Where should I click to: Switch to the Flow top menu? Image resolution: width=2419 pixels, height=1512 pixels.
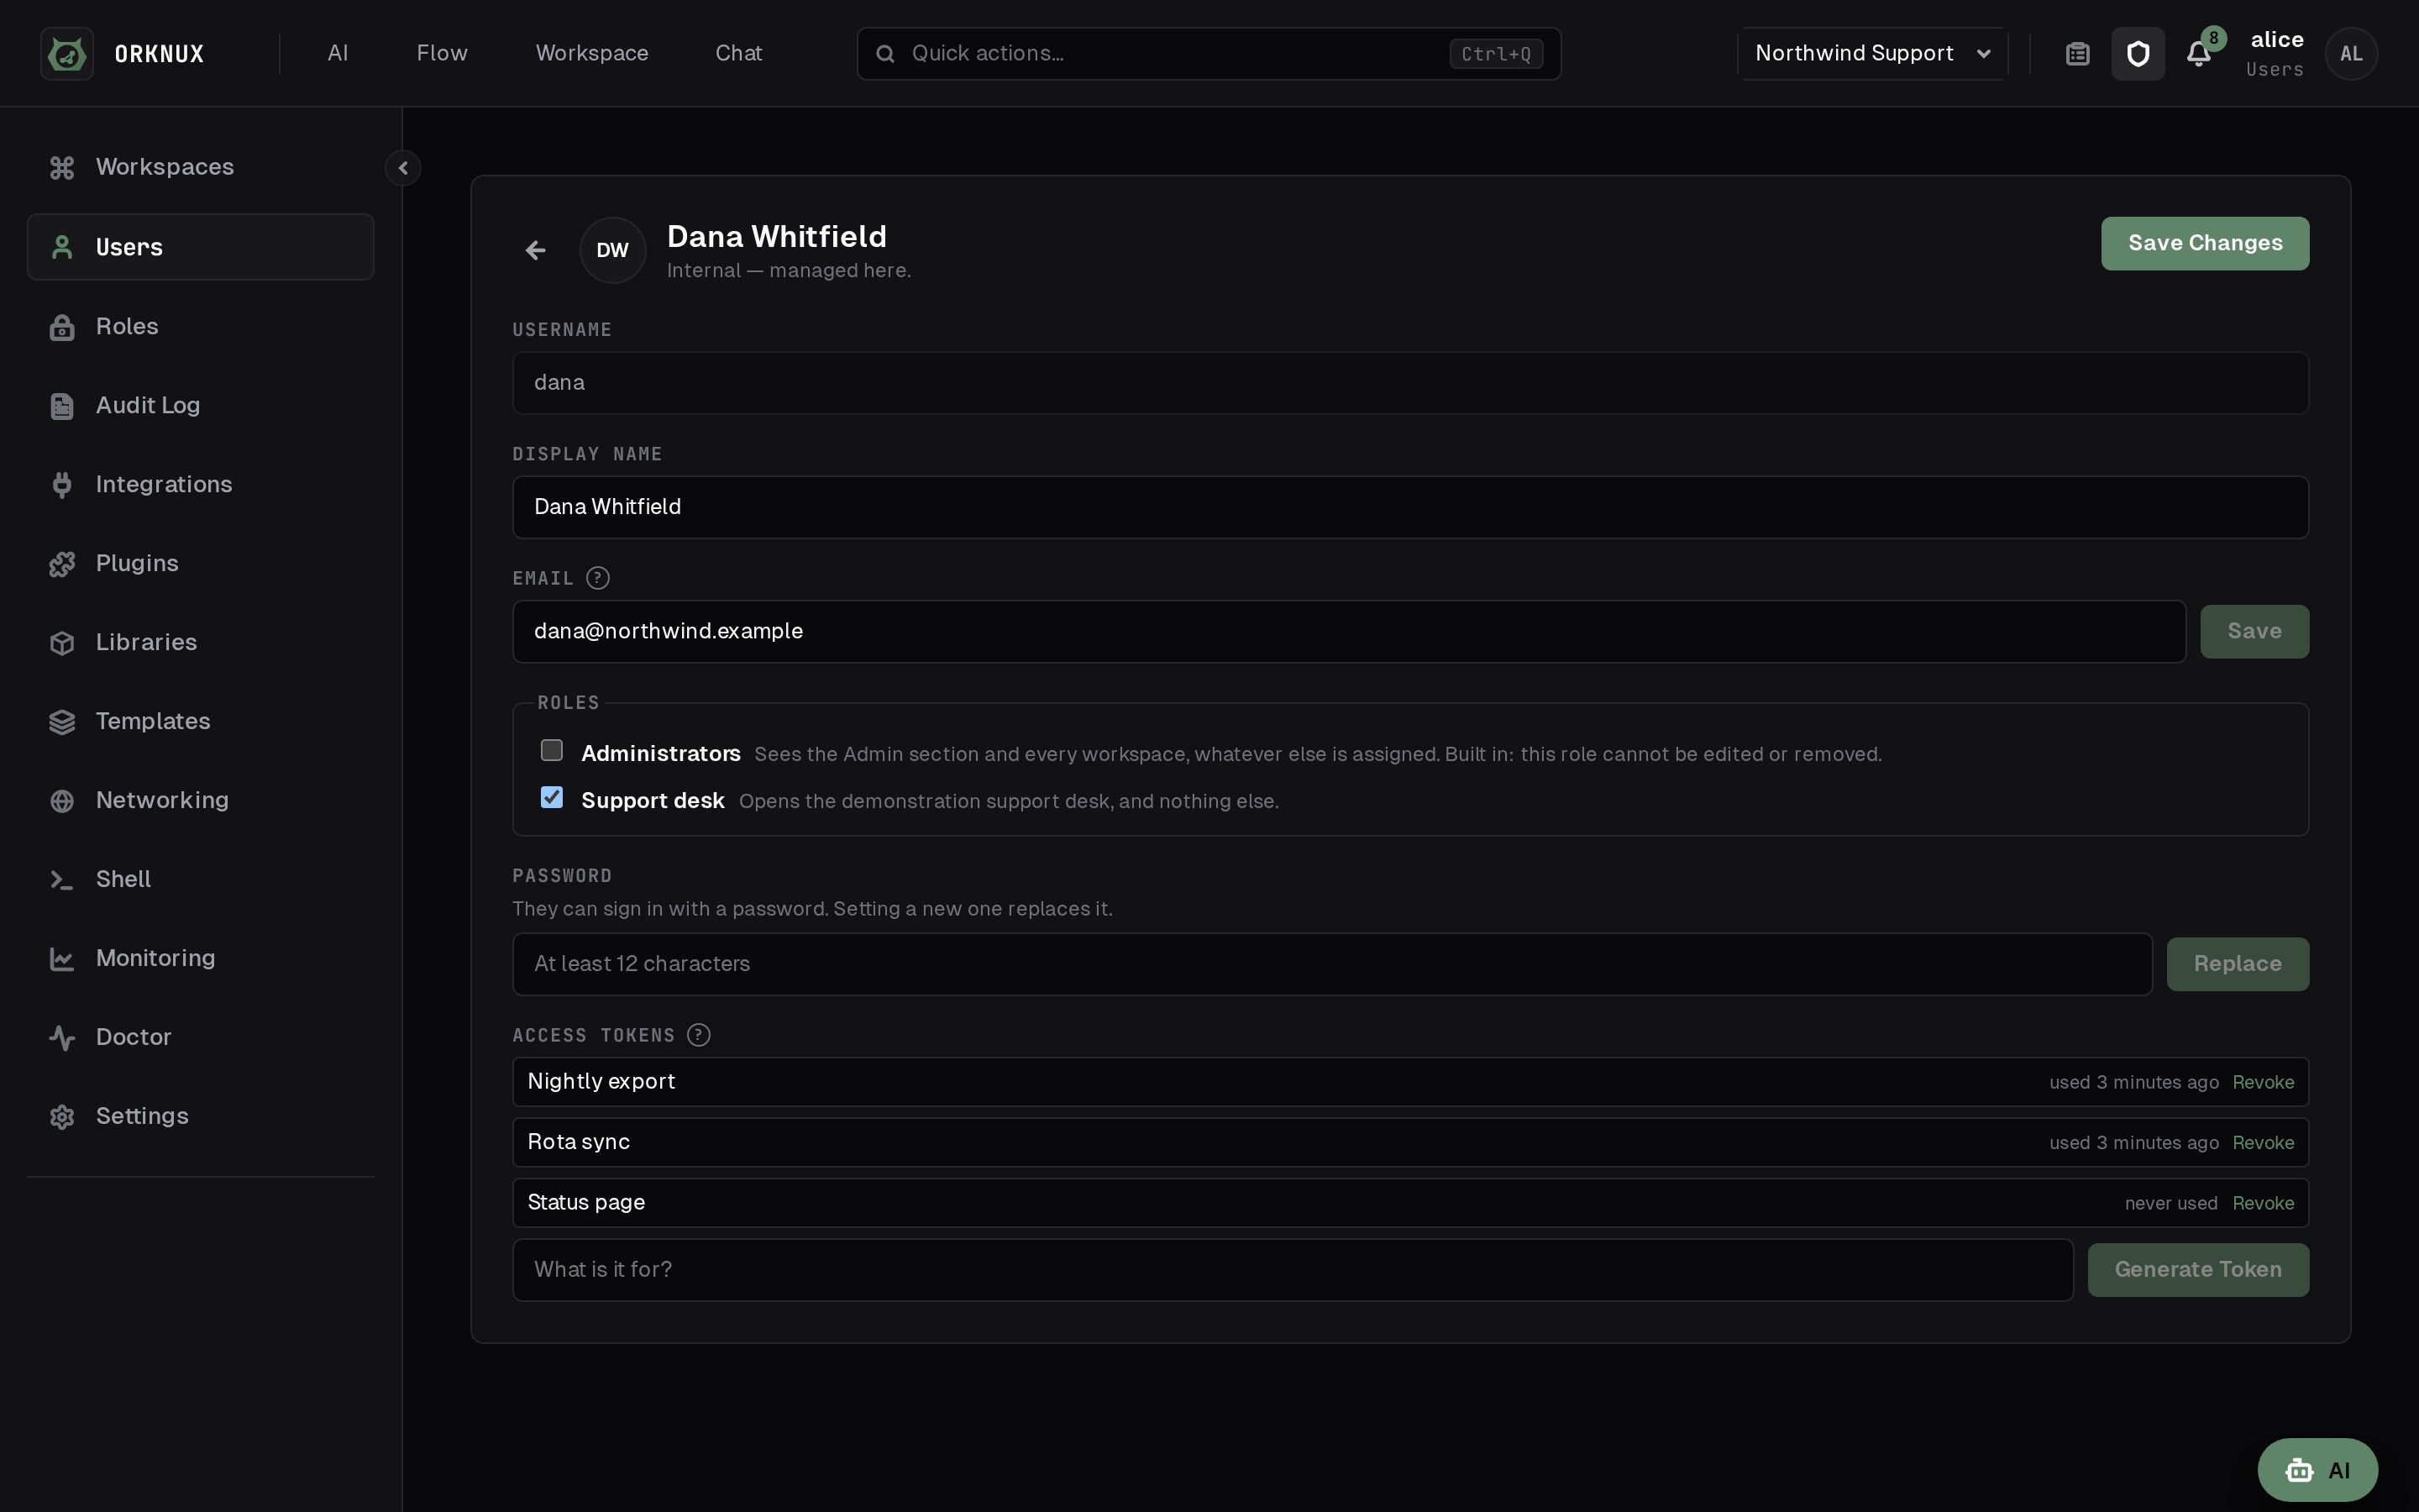[442, 53]
